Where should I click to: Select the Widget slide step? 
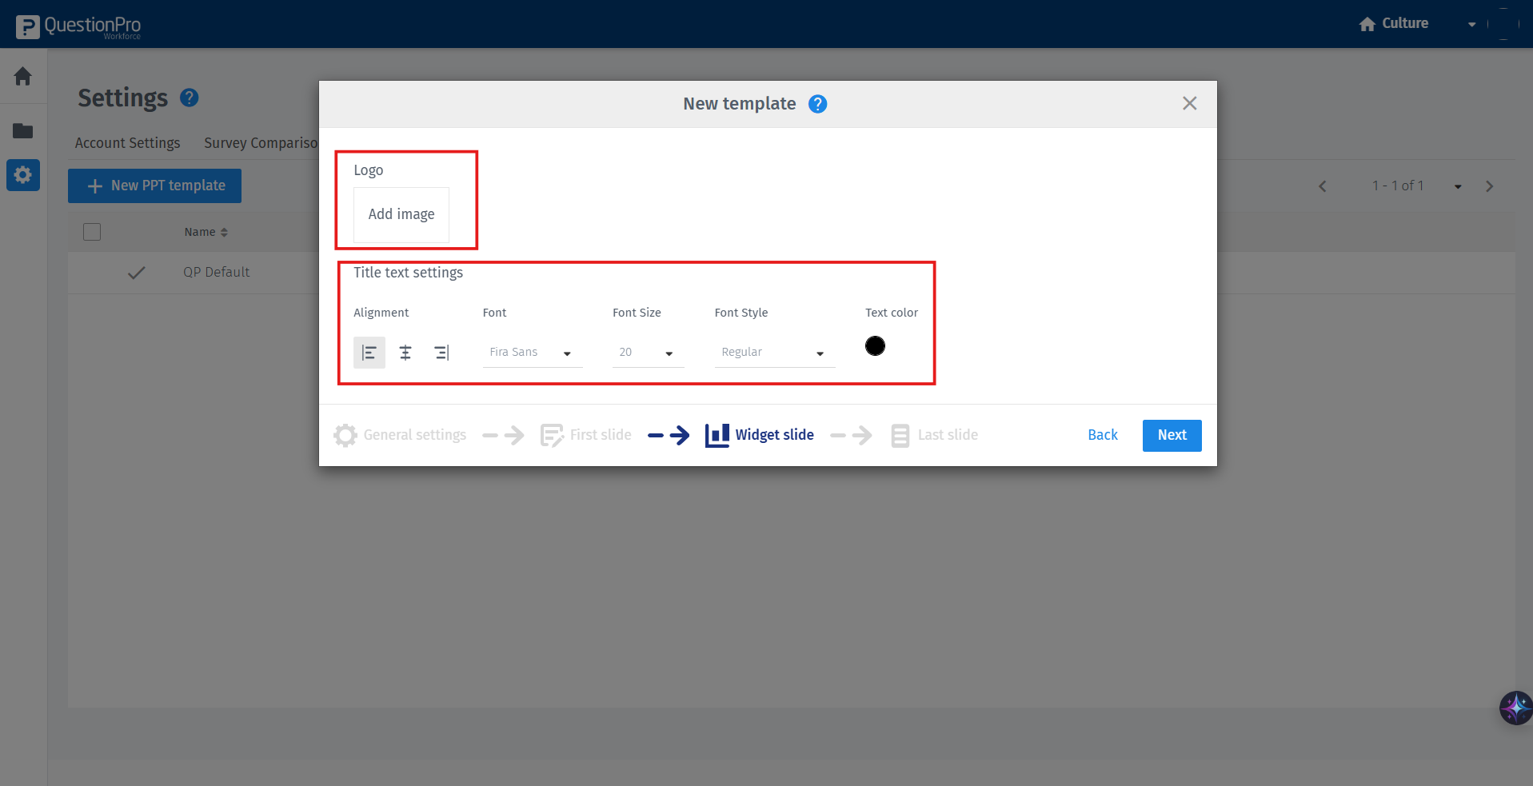coord(717,435)
